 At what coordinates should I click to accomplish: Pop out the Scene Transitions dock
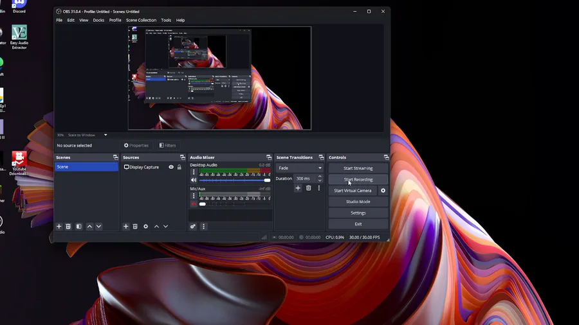tap(321, 157)
